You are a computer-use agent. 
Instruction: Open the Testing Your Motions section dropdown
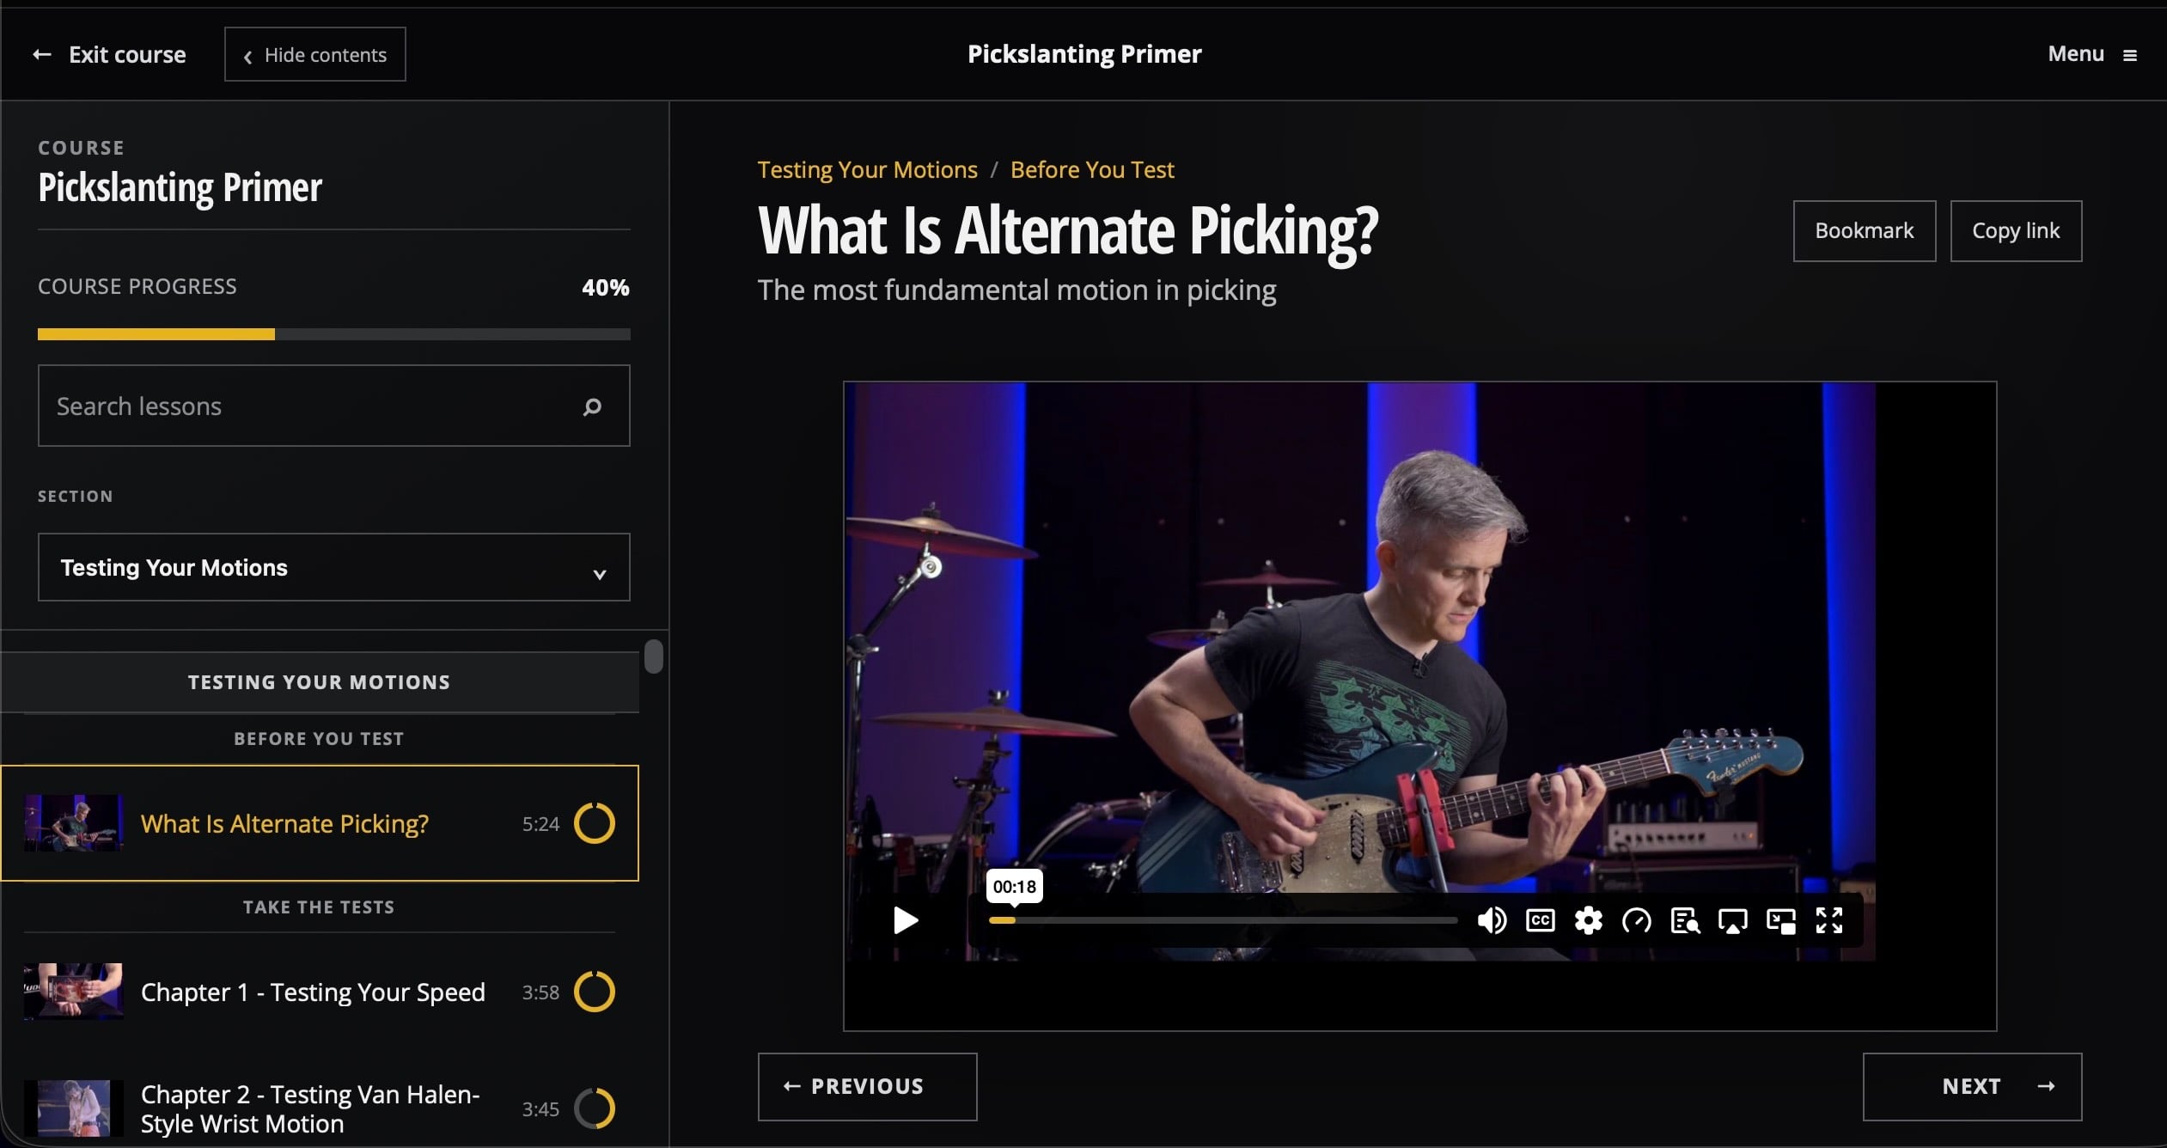[x=333, y=567]
